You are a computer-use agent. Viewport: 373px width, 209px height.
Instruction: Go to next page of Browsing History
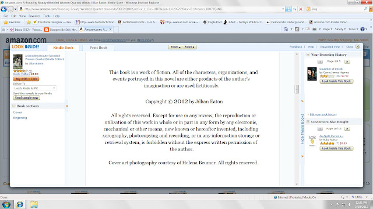tap(347, 62)
